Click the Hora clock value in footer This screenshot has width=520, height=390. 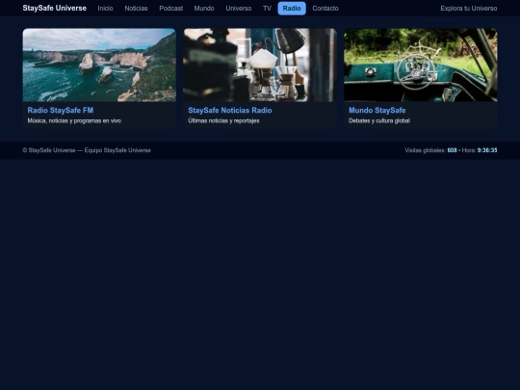pyautogui.click(x=487, y=150)
